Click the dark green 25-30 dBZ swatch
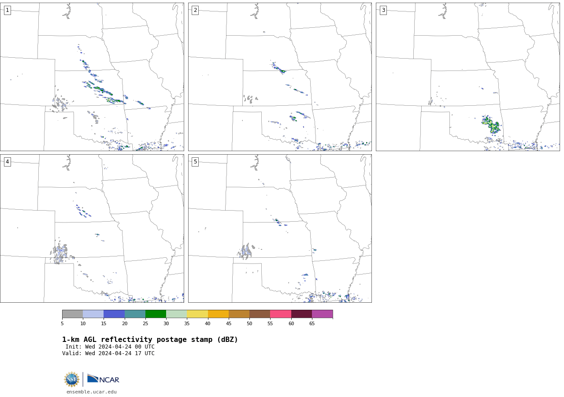Viewport: 564px width, 397px height. tap(156, 314)
